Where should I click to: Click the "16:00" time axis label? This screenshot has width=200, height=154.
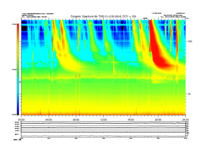pos(131,120)
